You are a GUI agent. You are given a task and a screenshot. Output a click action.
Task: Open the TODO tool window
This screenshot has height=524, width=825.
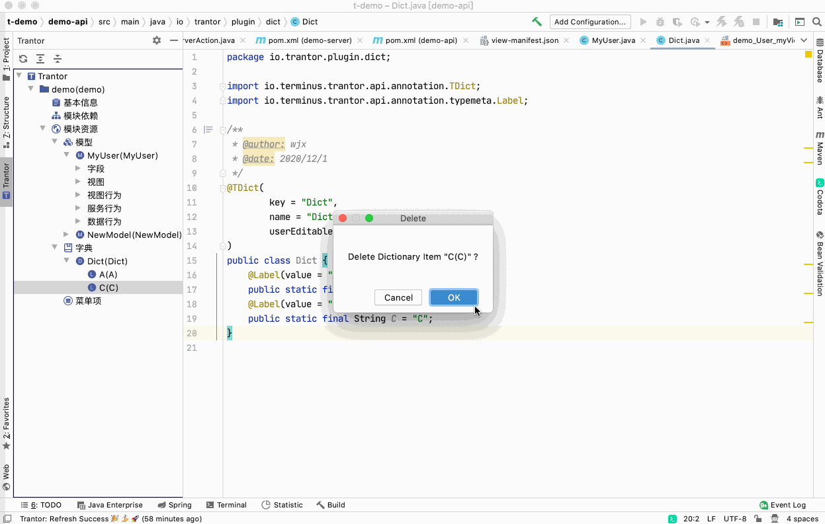point(40,505)
